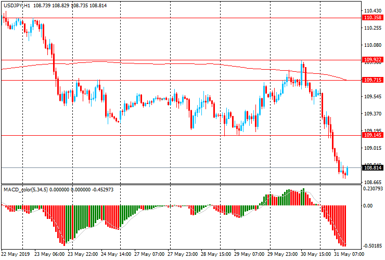The height and width of the screenshot is (260, 385).
Task: Click the 0.230793 MACD scale value
Action: coord(373,189)
